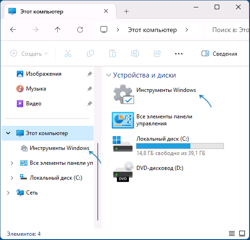Click Элементов: 4 status bar text
Screen dimensions: 250x240
24,234
